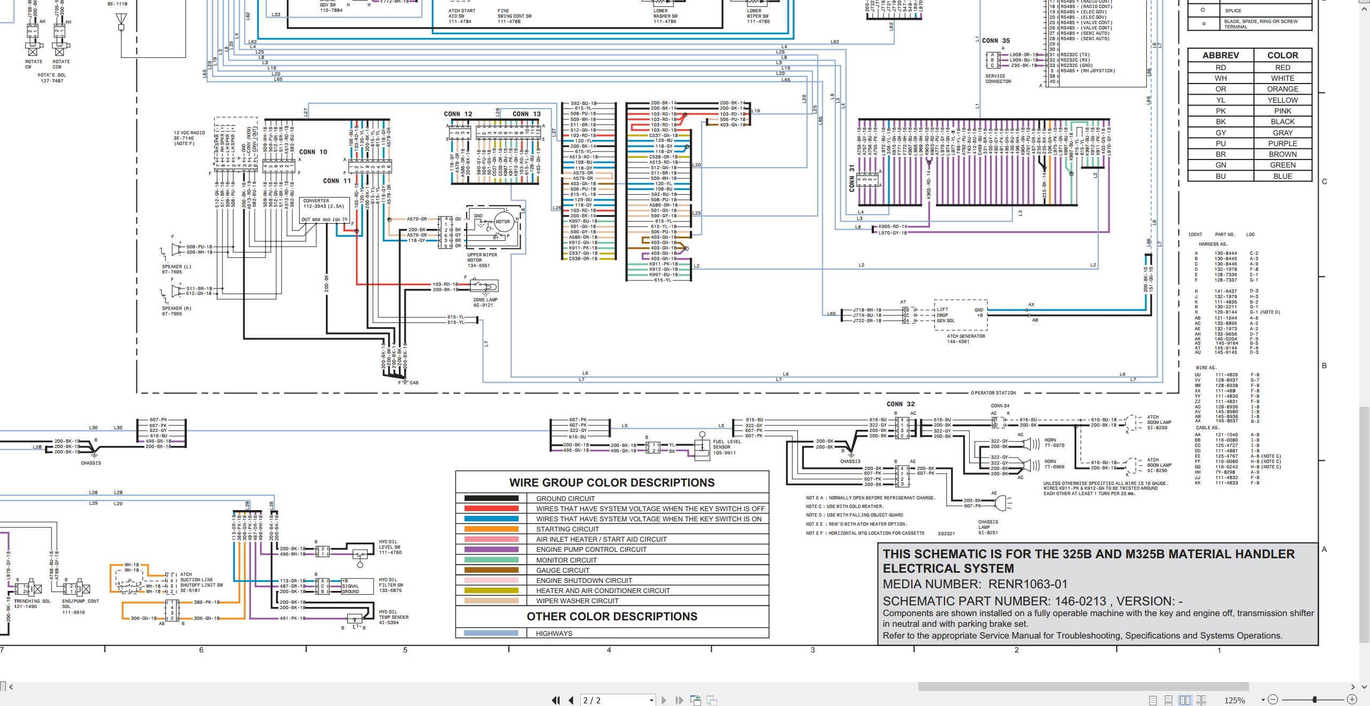
Task: Click the CONN 12 connector label
Action: (458, 114)
